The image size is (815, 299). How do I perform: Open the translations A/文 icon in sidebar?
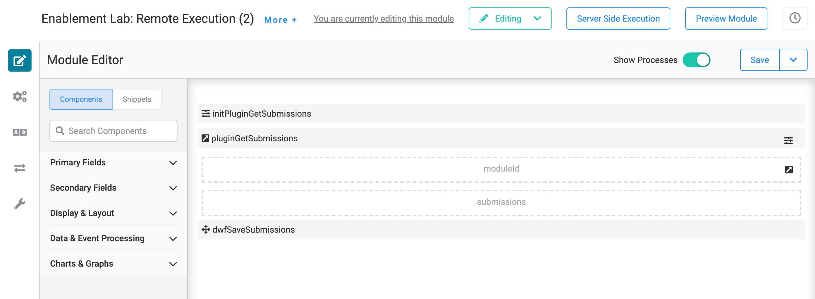(19, 132)
